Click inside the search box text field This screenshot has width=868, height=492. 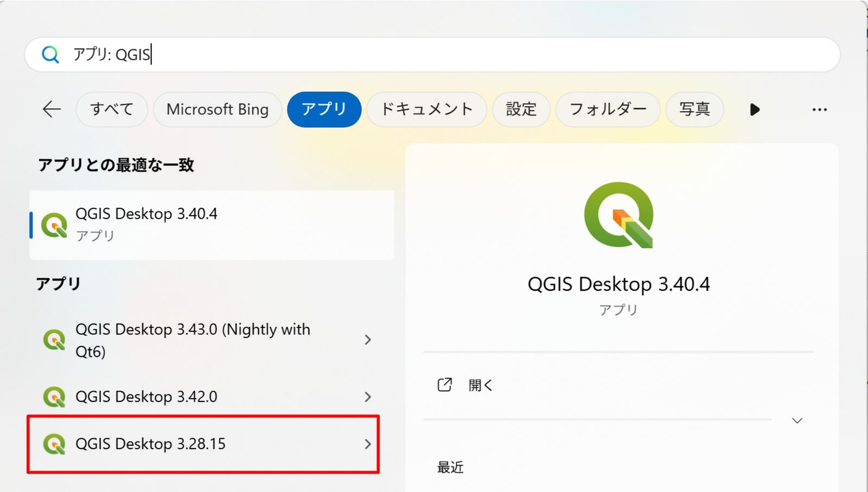[432, 54]
